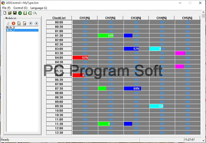Sync time using the green clock icon
The width and height of the screenshot is (206, 143).
30,13
